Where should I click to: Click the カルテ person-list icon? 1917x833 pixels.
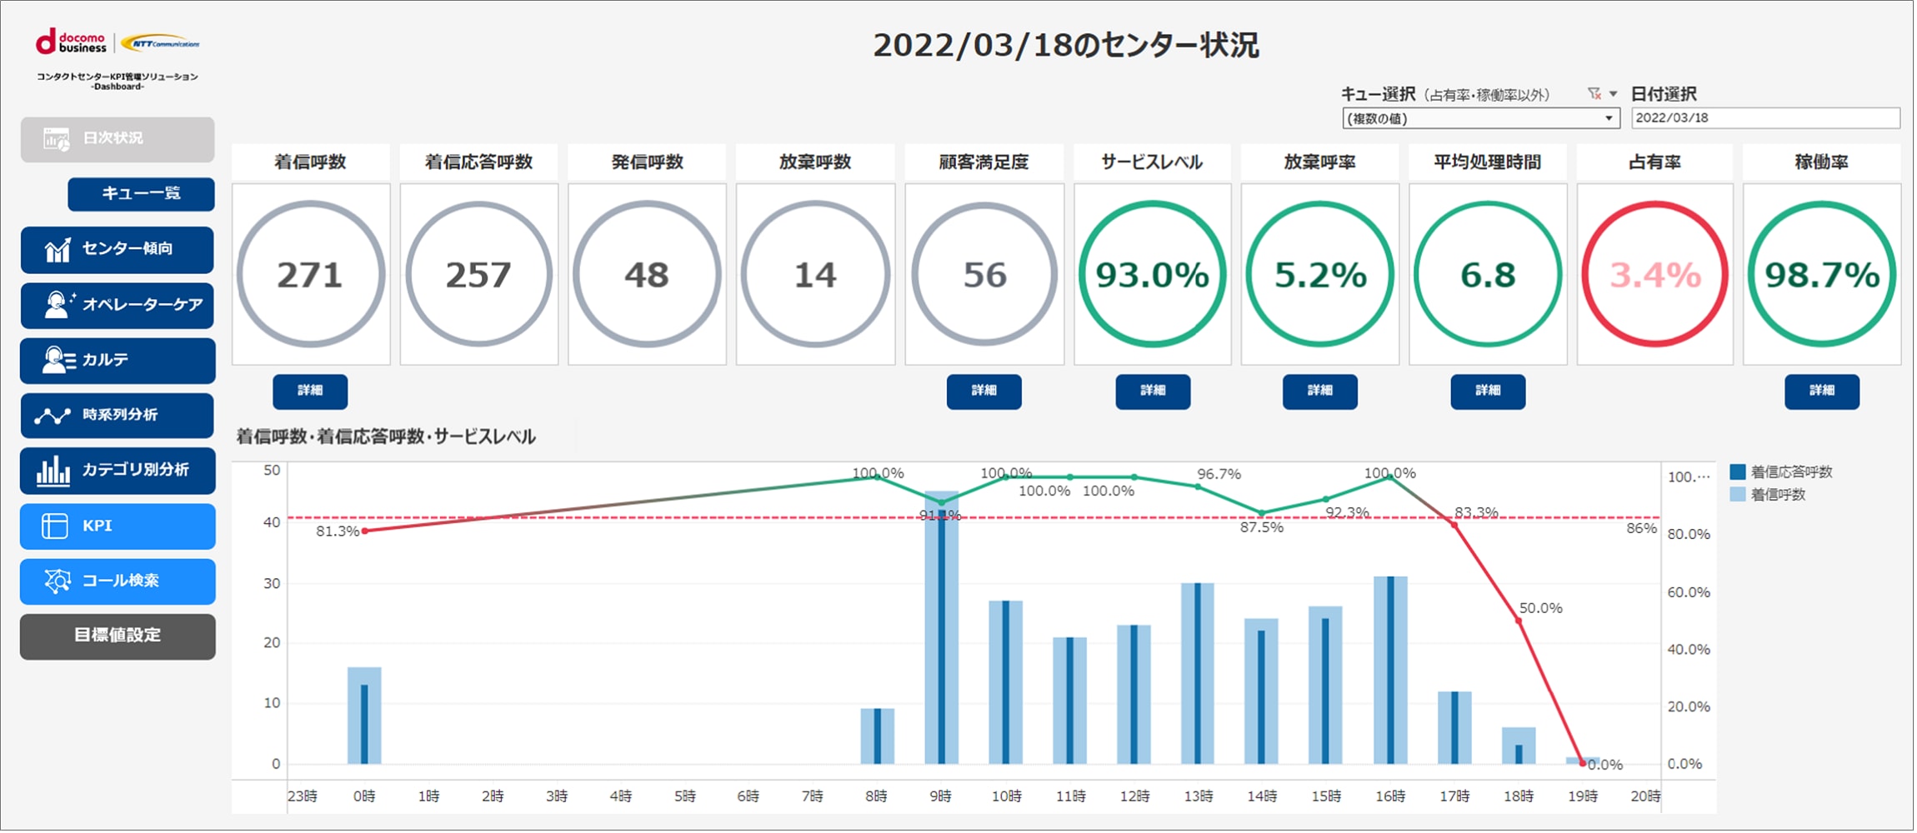(58, 360)
